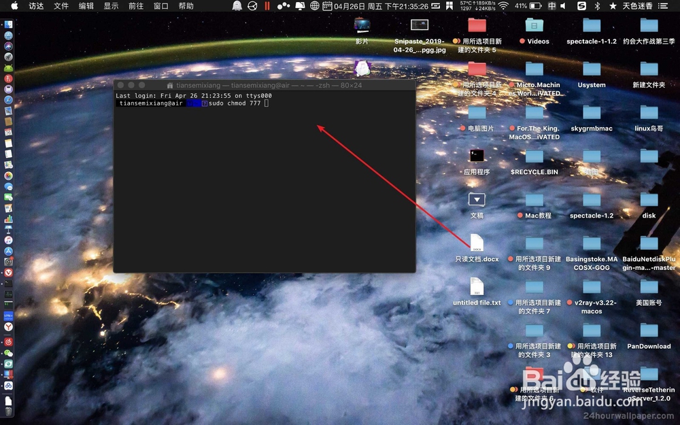Screen dimensions: 680x425
Task: Open WeChat from the Dock
Action: tap(8, 353)
